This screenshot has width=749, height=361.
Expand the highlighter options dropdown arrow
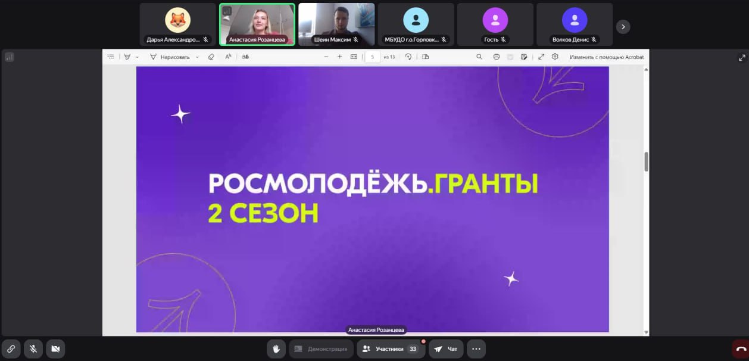coord(137,57)
